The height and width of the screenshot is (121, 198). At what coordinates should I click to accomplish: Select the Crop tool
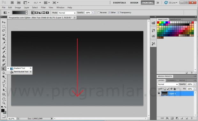(4, 39)
